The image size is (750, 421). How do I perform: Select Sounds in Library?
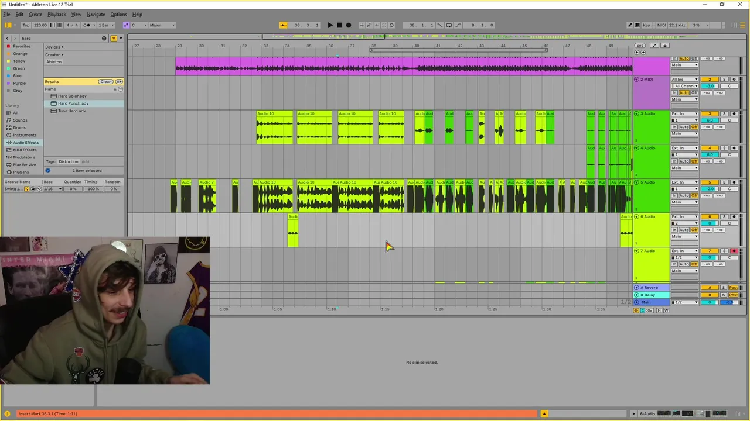point(20,120)
